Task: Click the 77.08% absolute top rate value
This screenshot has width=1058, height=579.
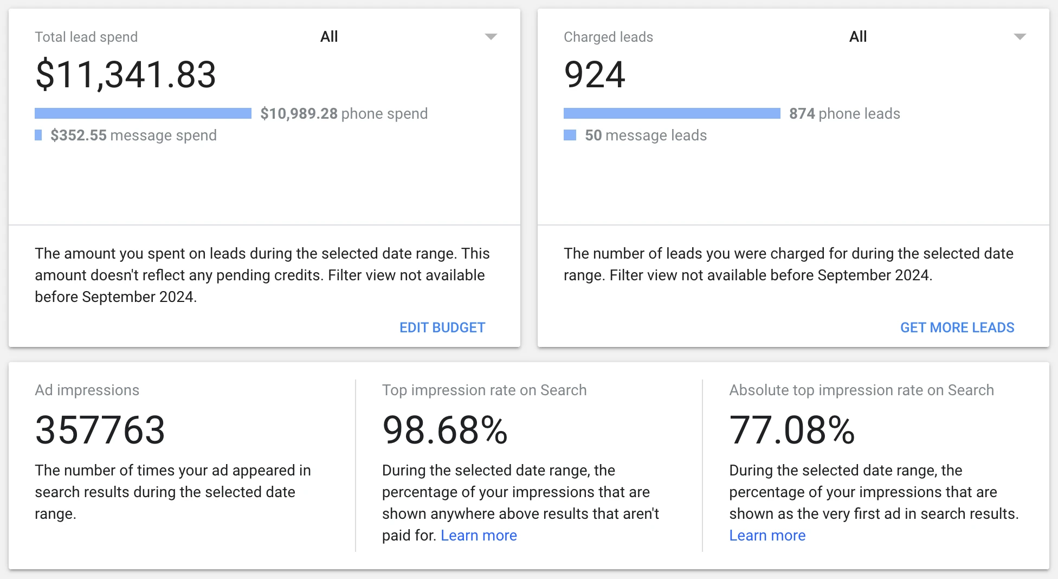Action: pos(792,430)
